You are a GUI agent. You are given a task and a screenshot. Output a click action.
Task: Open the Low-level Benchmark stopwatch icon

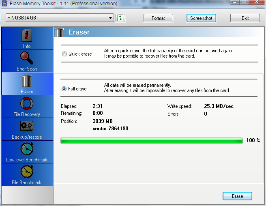(27, 149)
